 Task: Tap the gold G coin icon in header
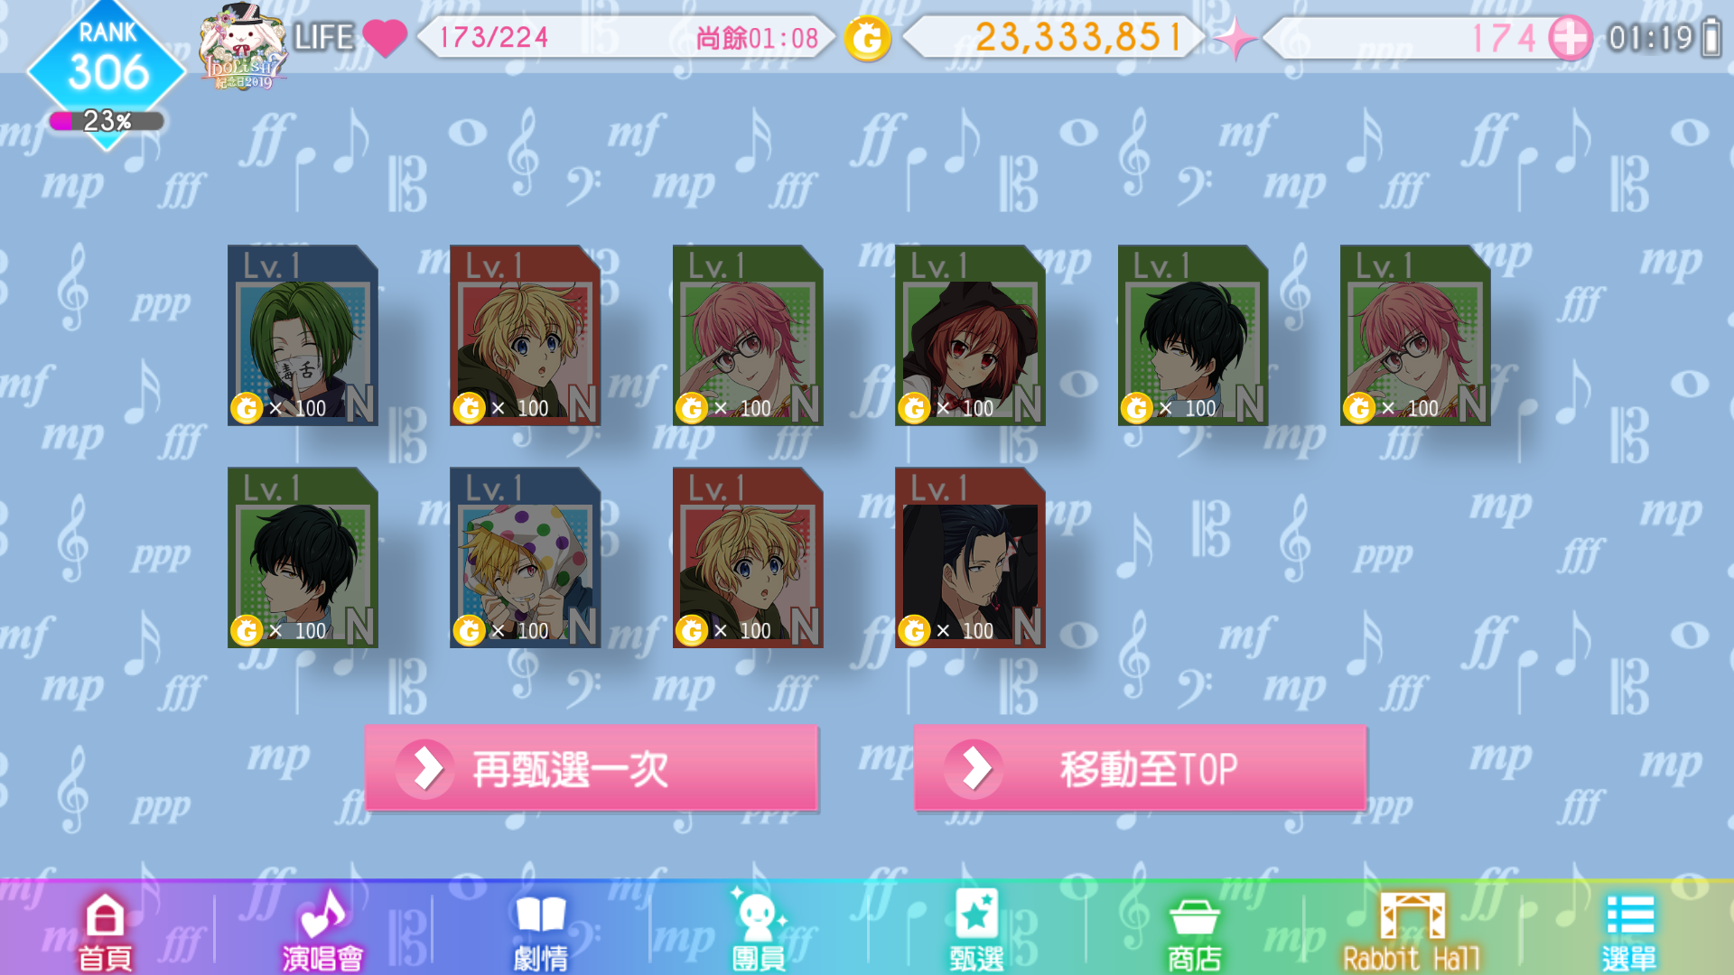867,39
